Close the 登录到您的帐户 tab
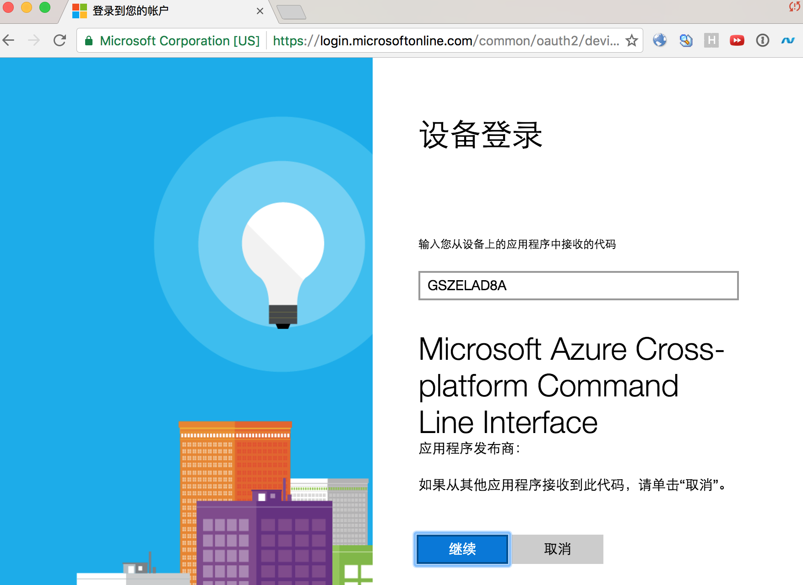 coord(260,11)
